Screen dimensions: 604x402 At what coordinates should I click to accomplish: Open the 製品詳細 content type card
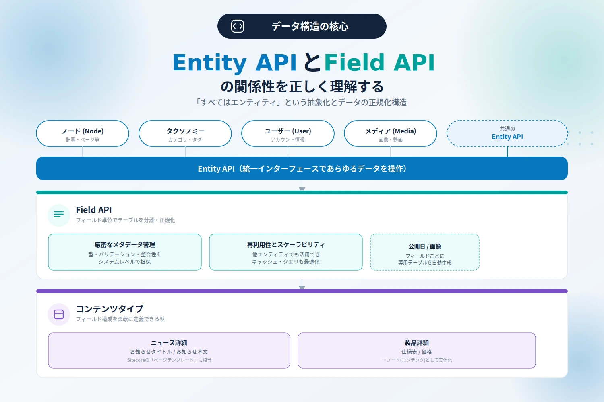tap(417, 351)
